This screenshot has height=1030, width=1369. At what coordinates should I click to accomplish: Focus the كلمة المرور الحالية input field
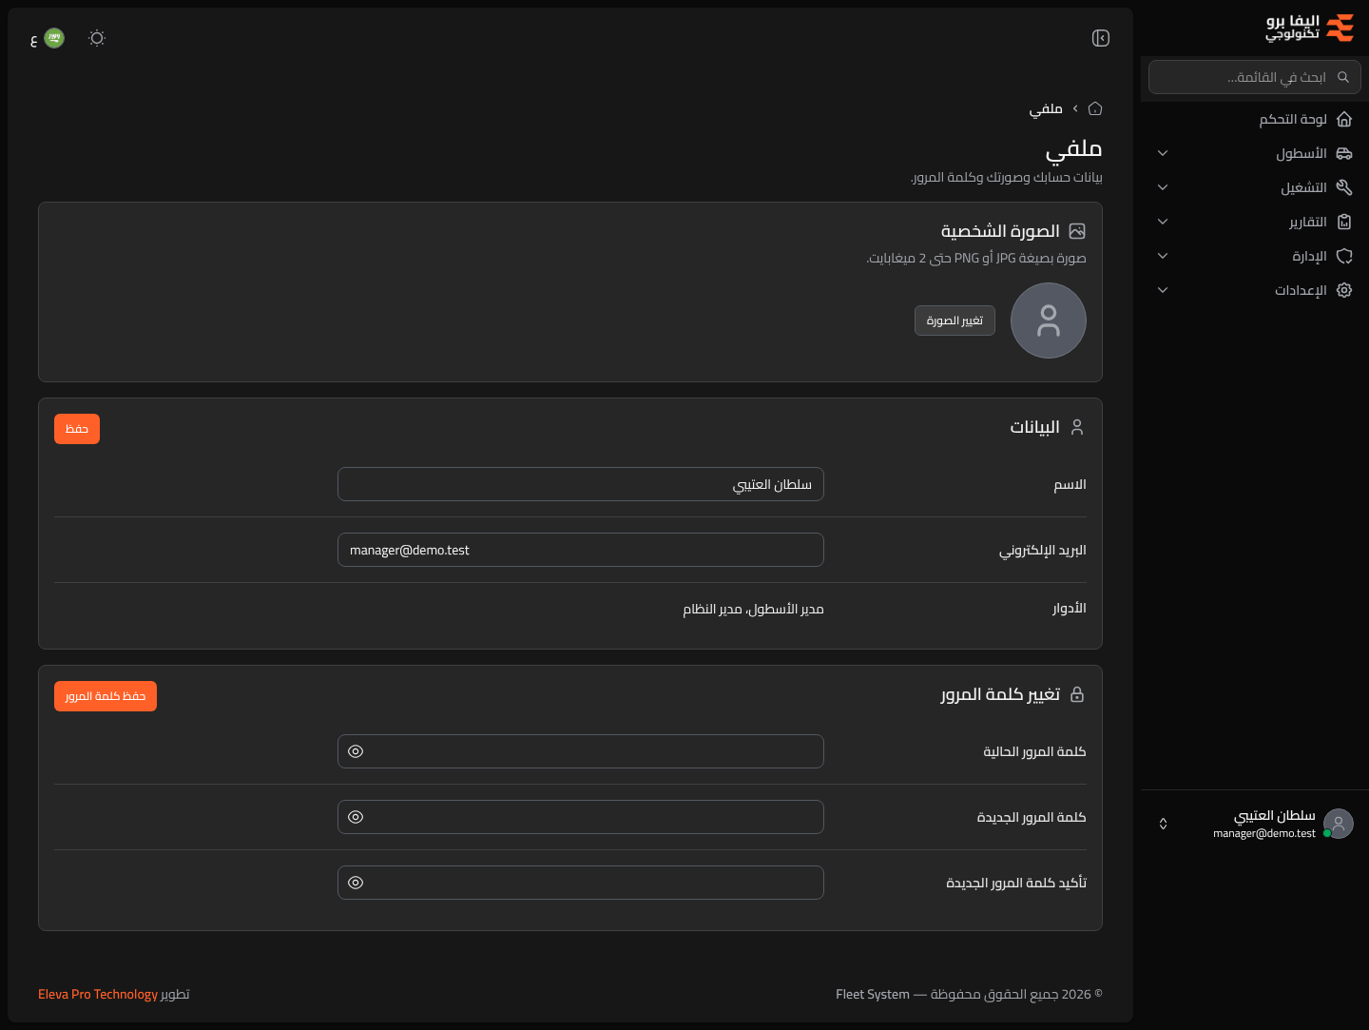point(581,751)
